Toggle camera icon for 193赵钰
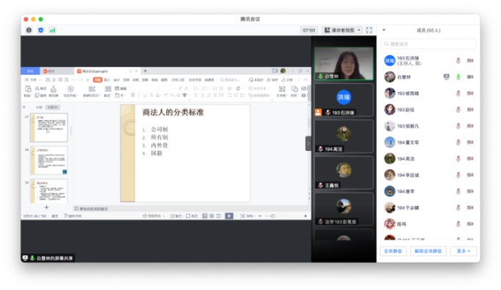This screenshot has width=501, height=290. (470, 110)
